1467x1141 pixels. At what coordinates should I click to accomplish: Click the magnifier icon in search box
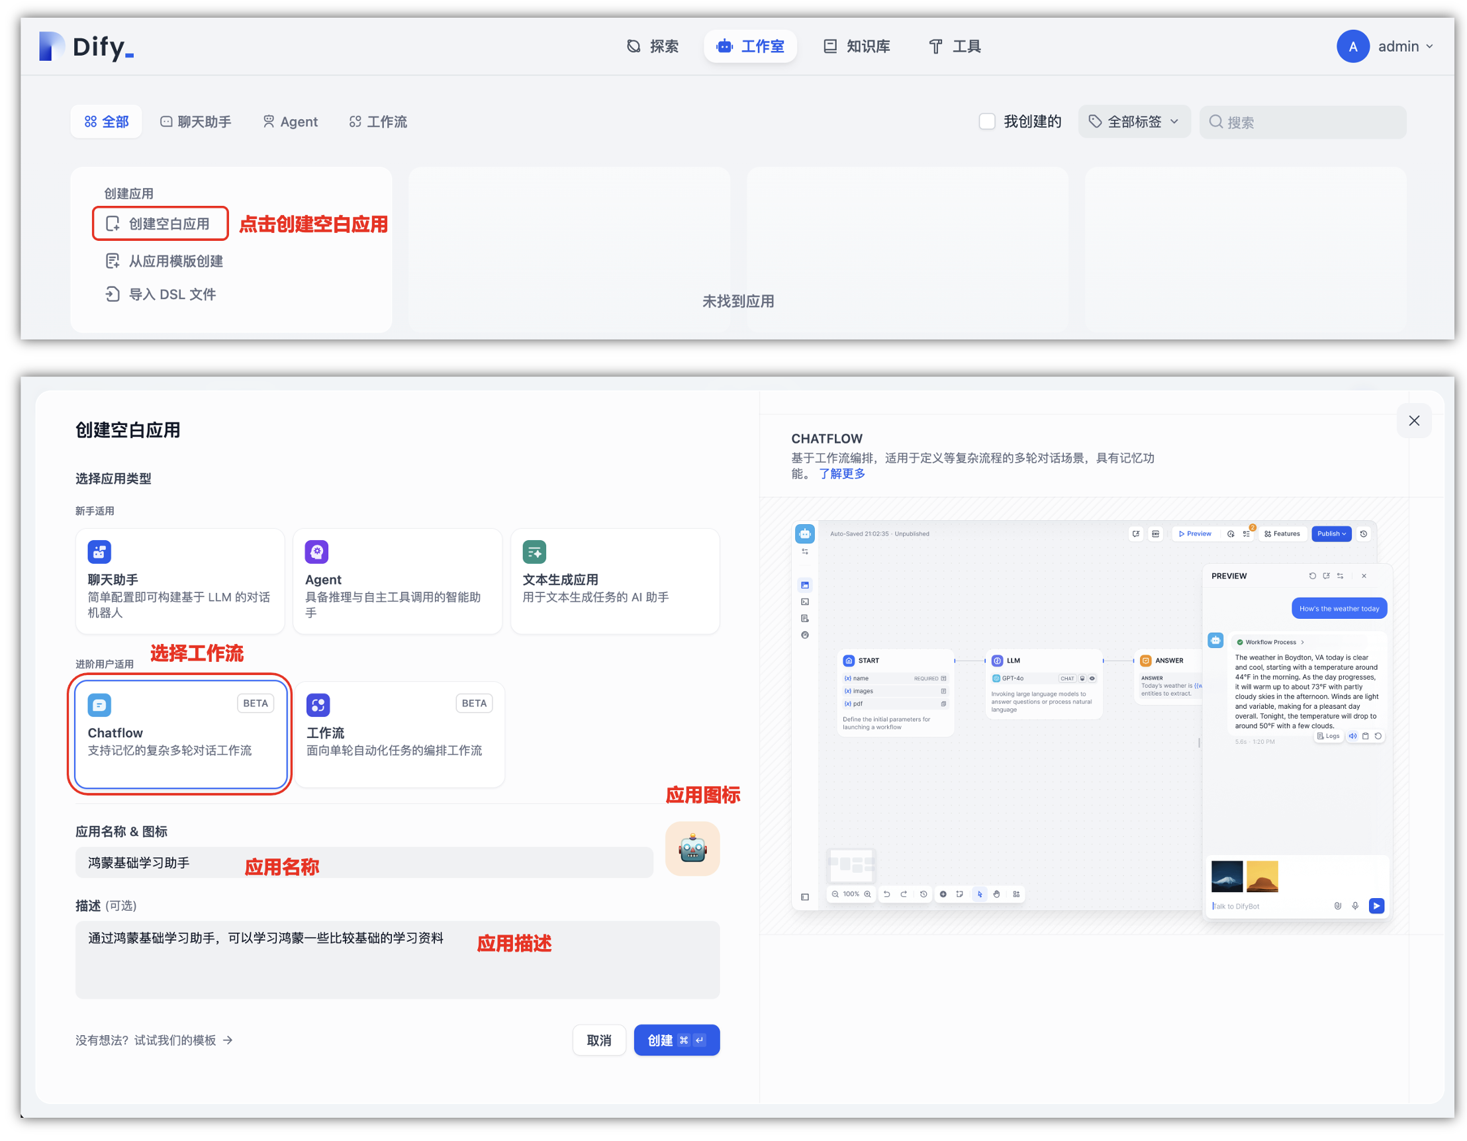(1216, 122)
